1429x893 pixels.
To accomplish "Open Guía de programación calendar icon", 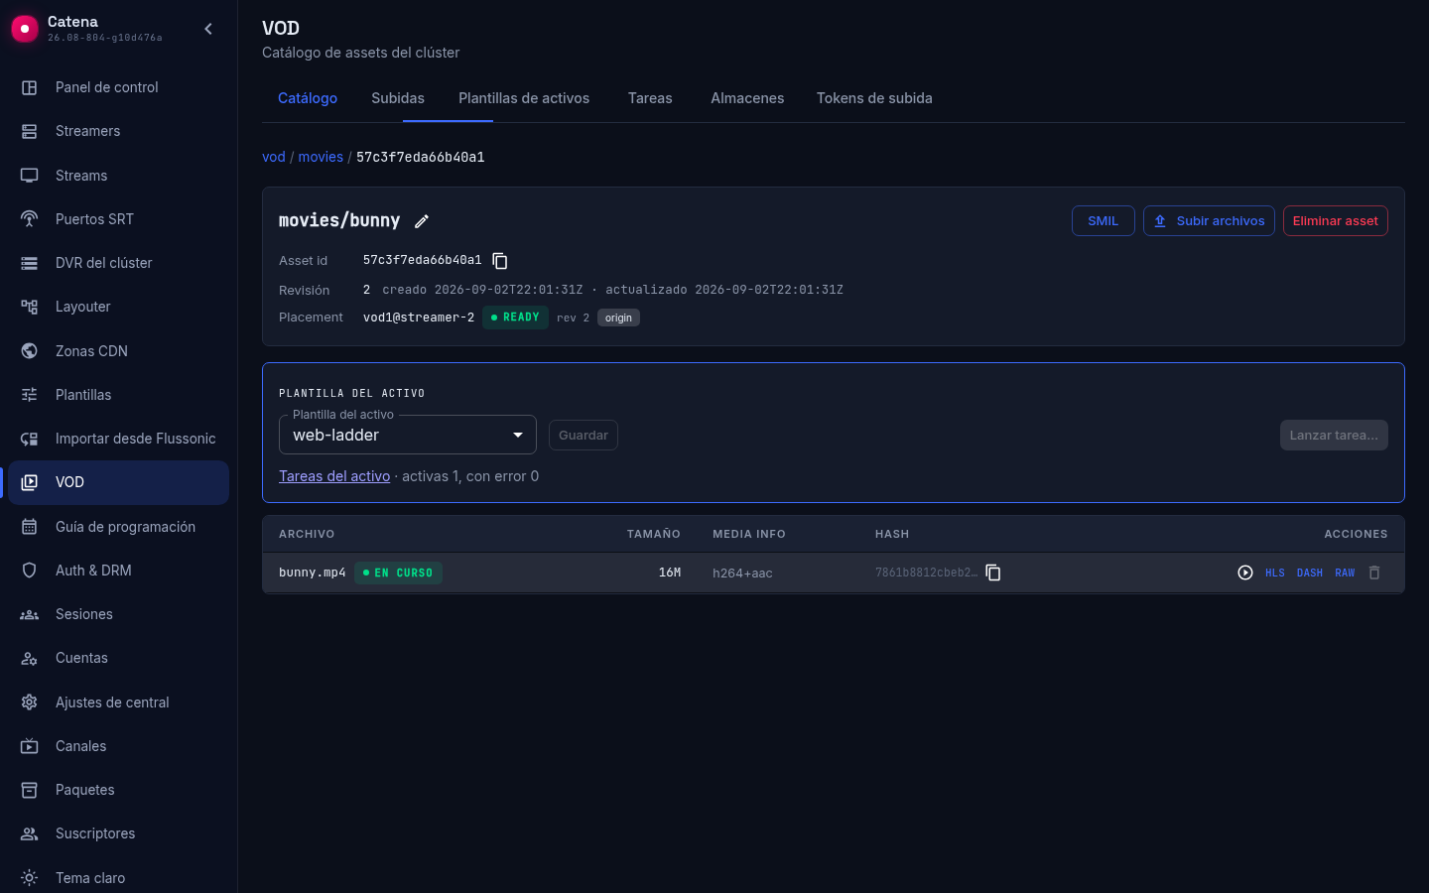I will 30,527.
